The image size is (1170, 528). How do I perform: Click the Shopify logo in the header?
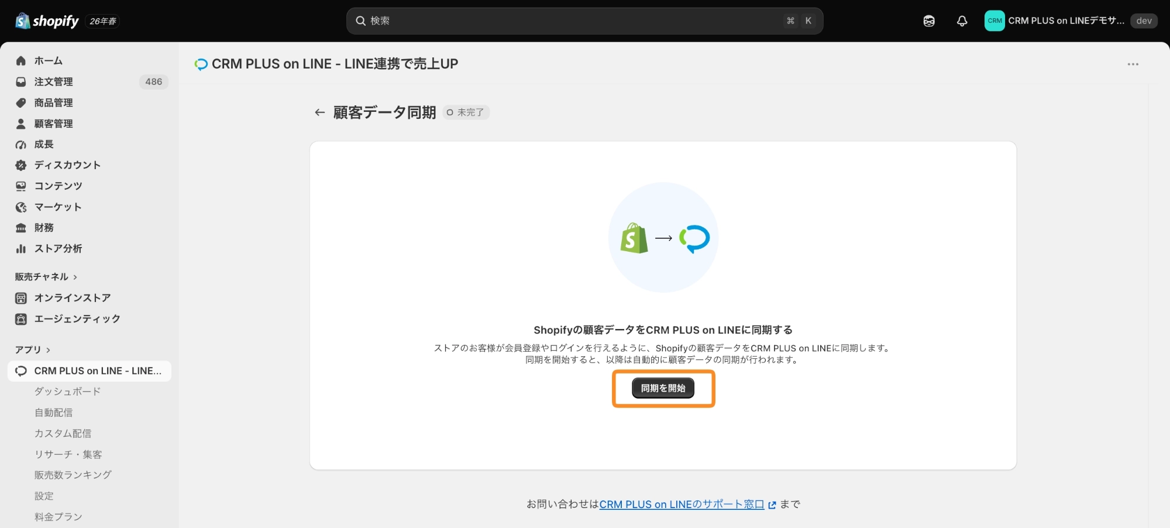(47, 21)
